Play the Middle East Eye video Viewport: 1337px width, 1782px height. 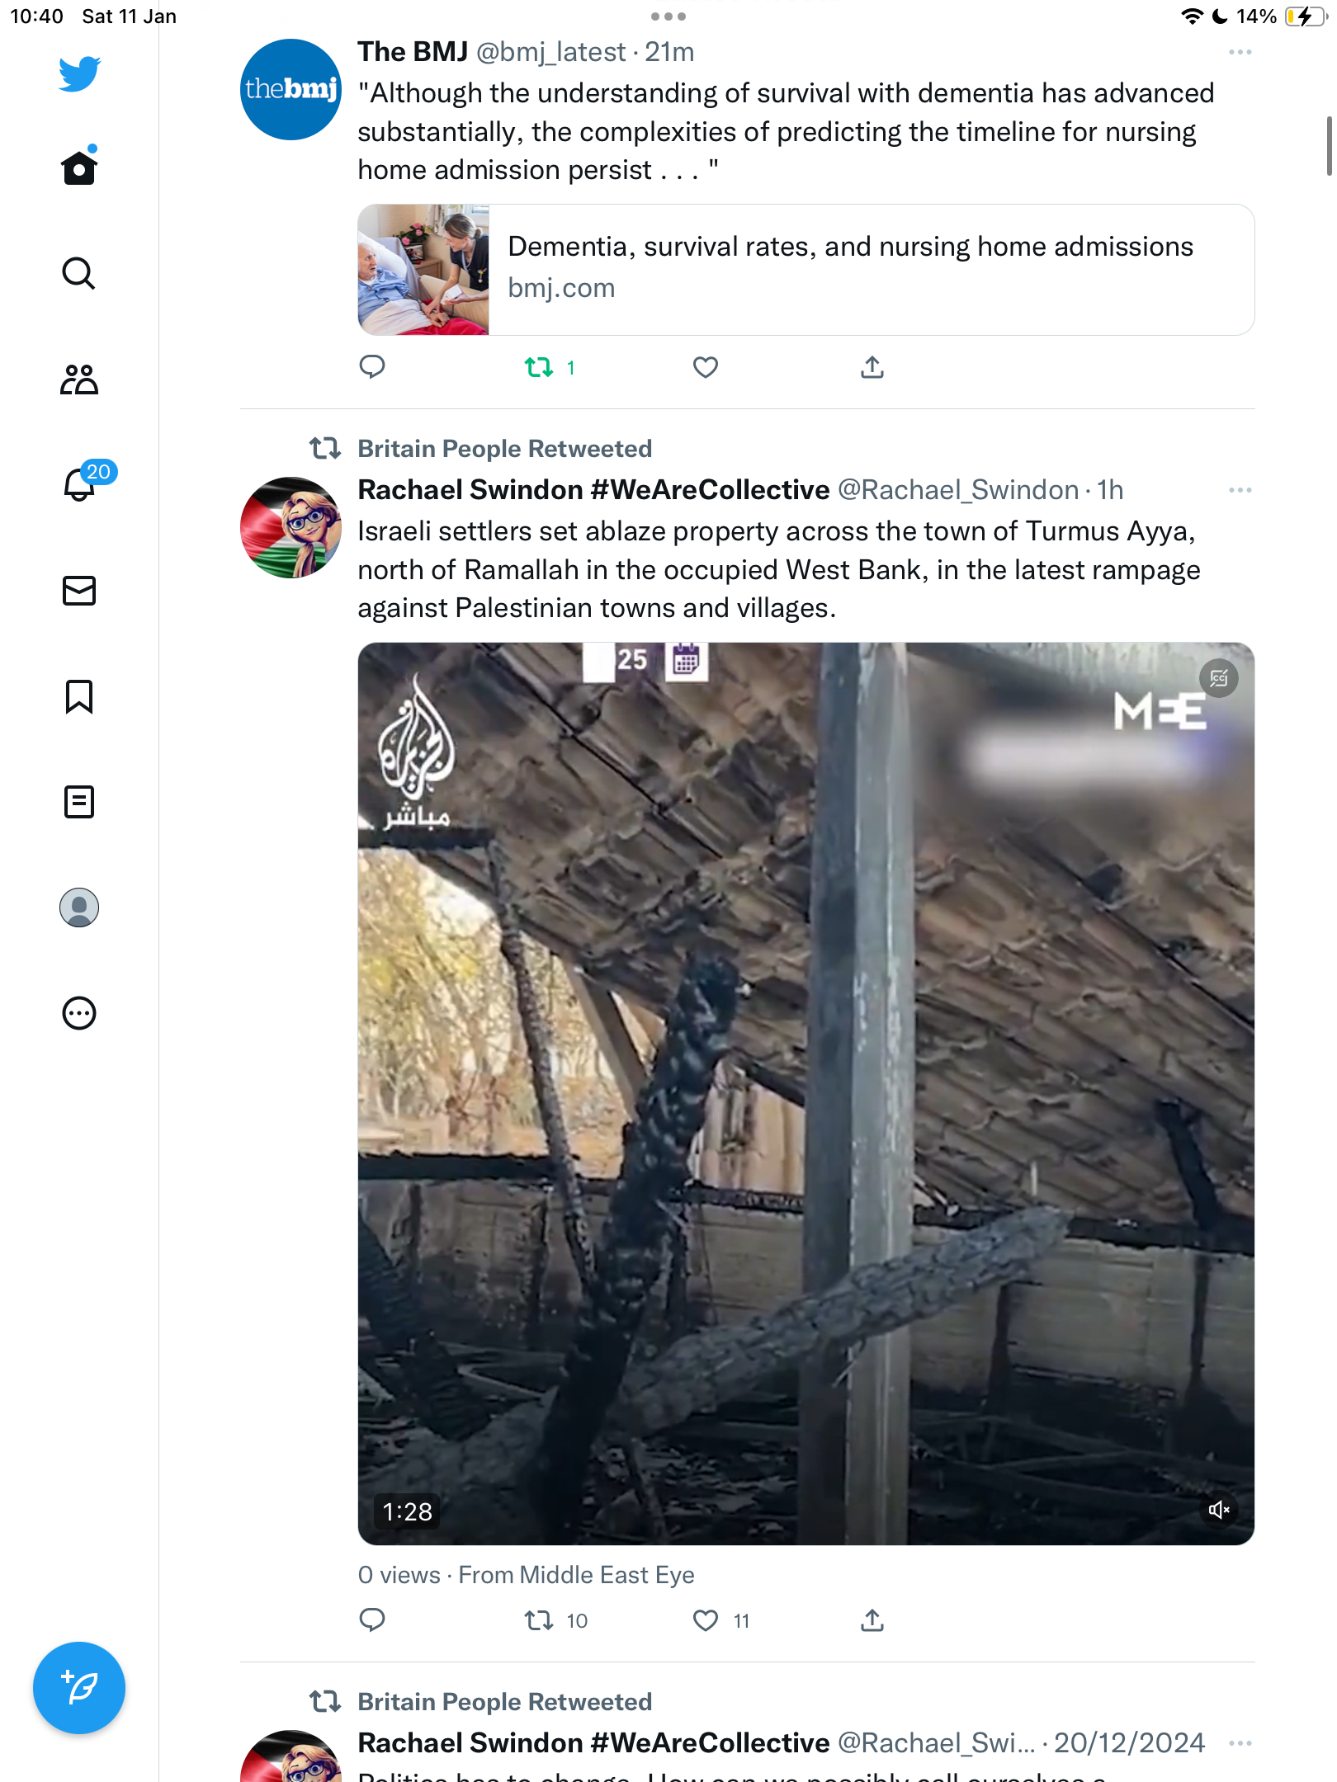(806, 1094)
